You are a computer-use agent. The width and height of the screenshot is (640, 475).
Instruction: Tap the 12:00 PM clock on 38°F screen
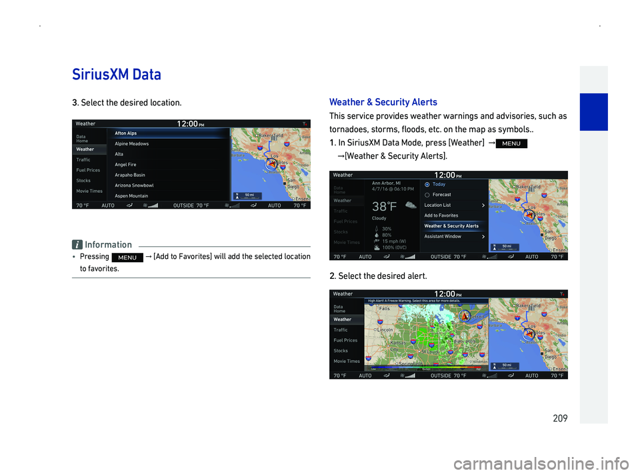[x=447, y=175]
